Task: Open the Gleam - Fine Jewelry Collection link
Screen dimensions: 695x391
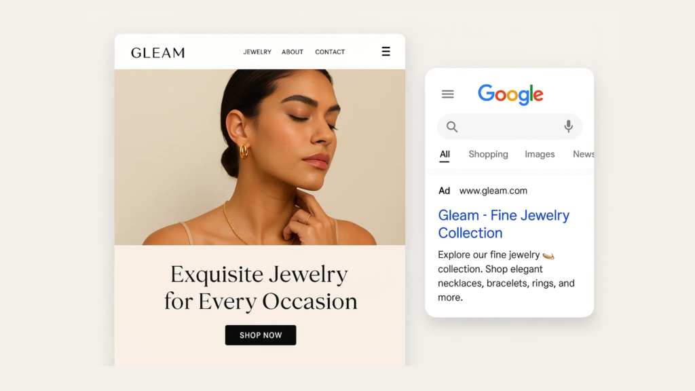Action: [x=504, y=224]
